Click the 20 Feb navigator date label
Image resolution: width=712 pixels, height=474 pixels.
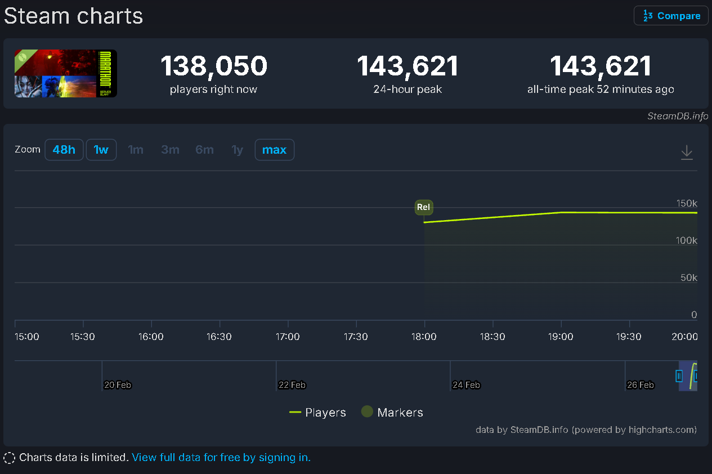(x=118, y=385)
